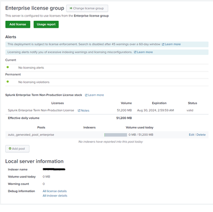Click green status dot for No licensing alerts
Image resolution: width=213 pixels, height=212 pixels.
click(7, 67)
